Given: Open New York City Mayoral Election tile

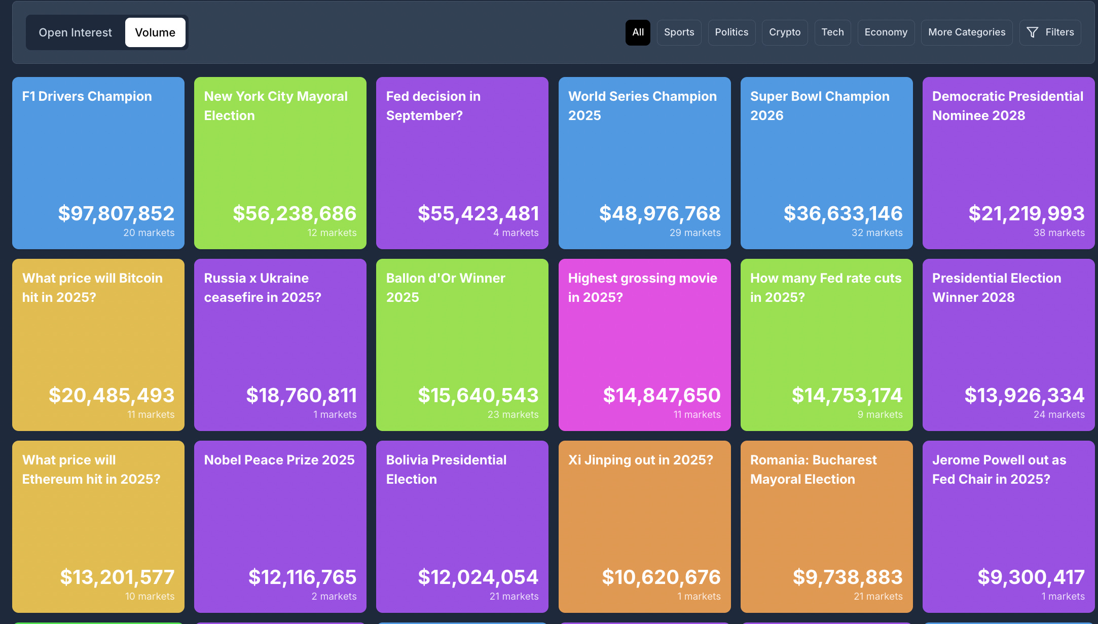Looking at the screenshot, I should point(280,163).
